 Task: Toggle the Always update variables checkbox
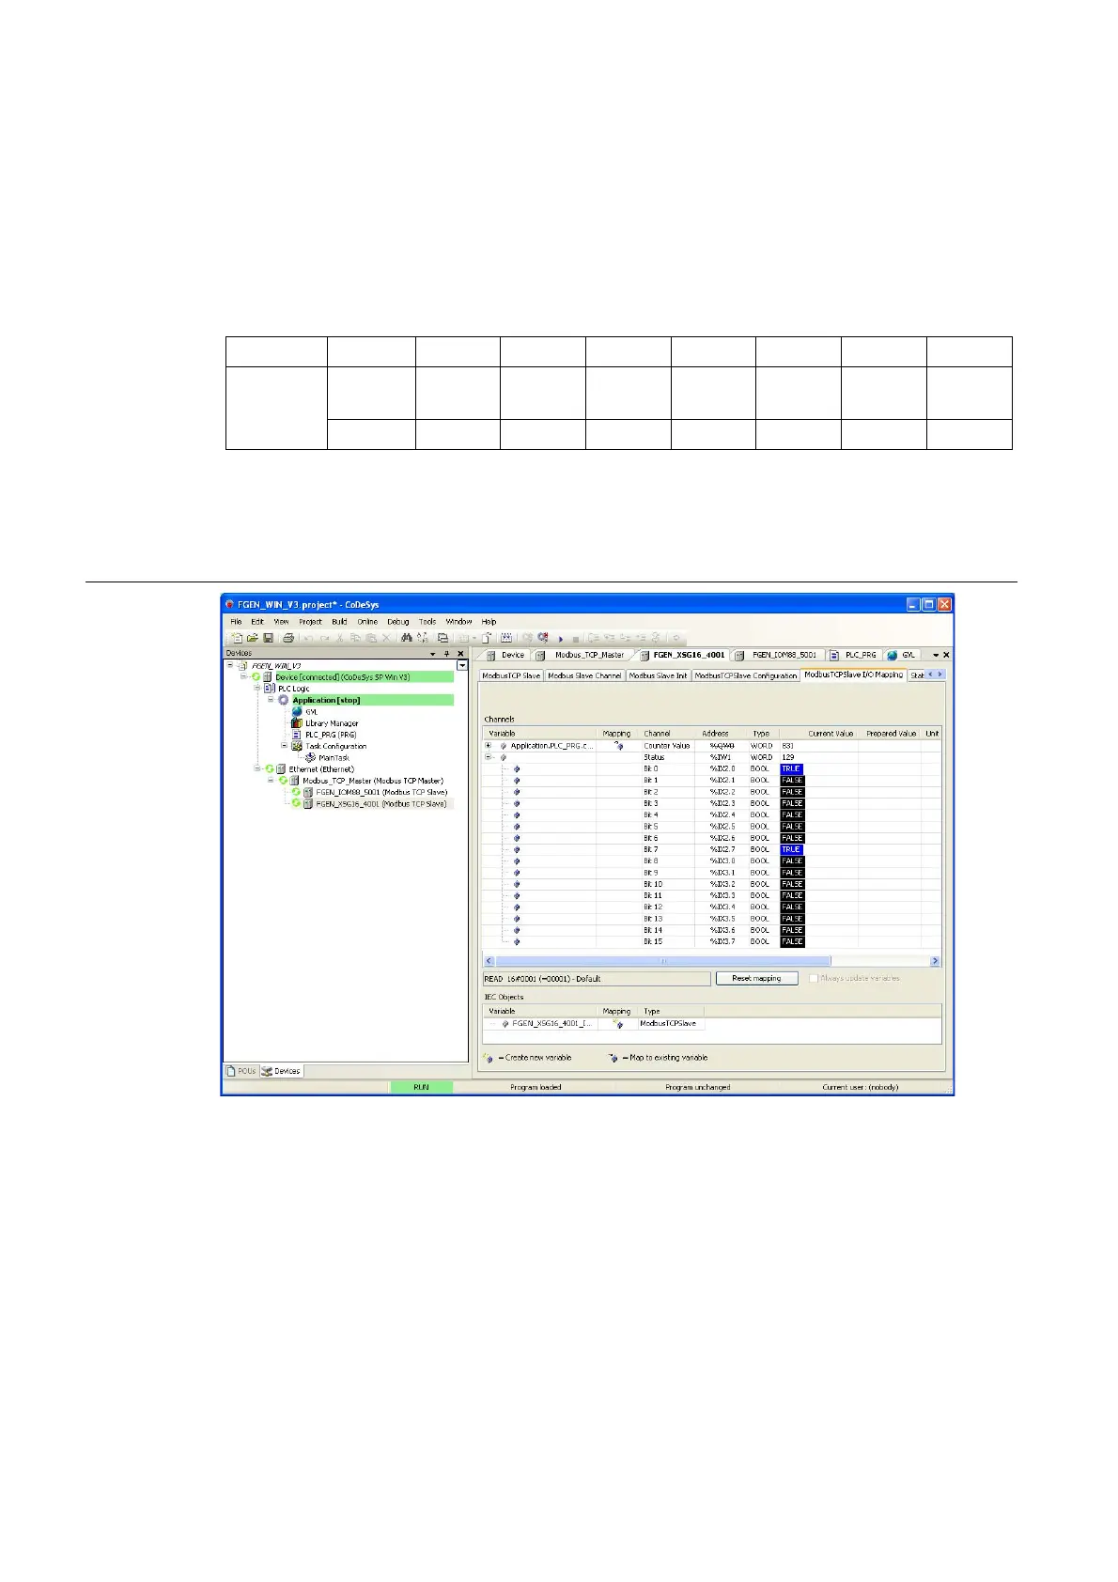pyautogui.click(x=814, y=978)
